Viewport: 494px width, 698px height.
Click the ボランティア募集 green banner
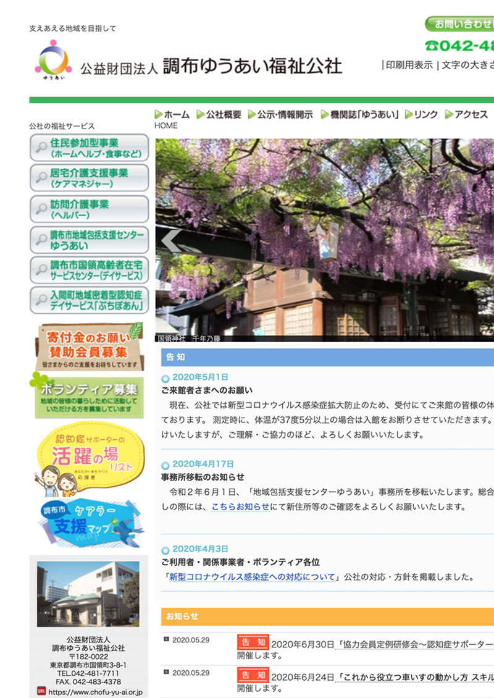point(87,396)
